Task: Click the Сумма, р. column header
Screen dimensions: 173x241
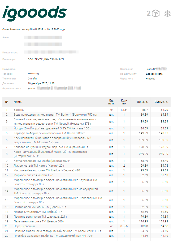Action: (161, 102)
